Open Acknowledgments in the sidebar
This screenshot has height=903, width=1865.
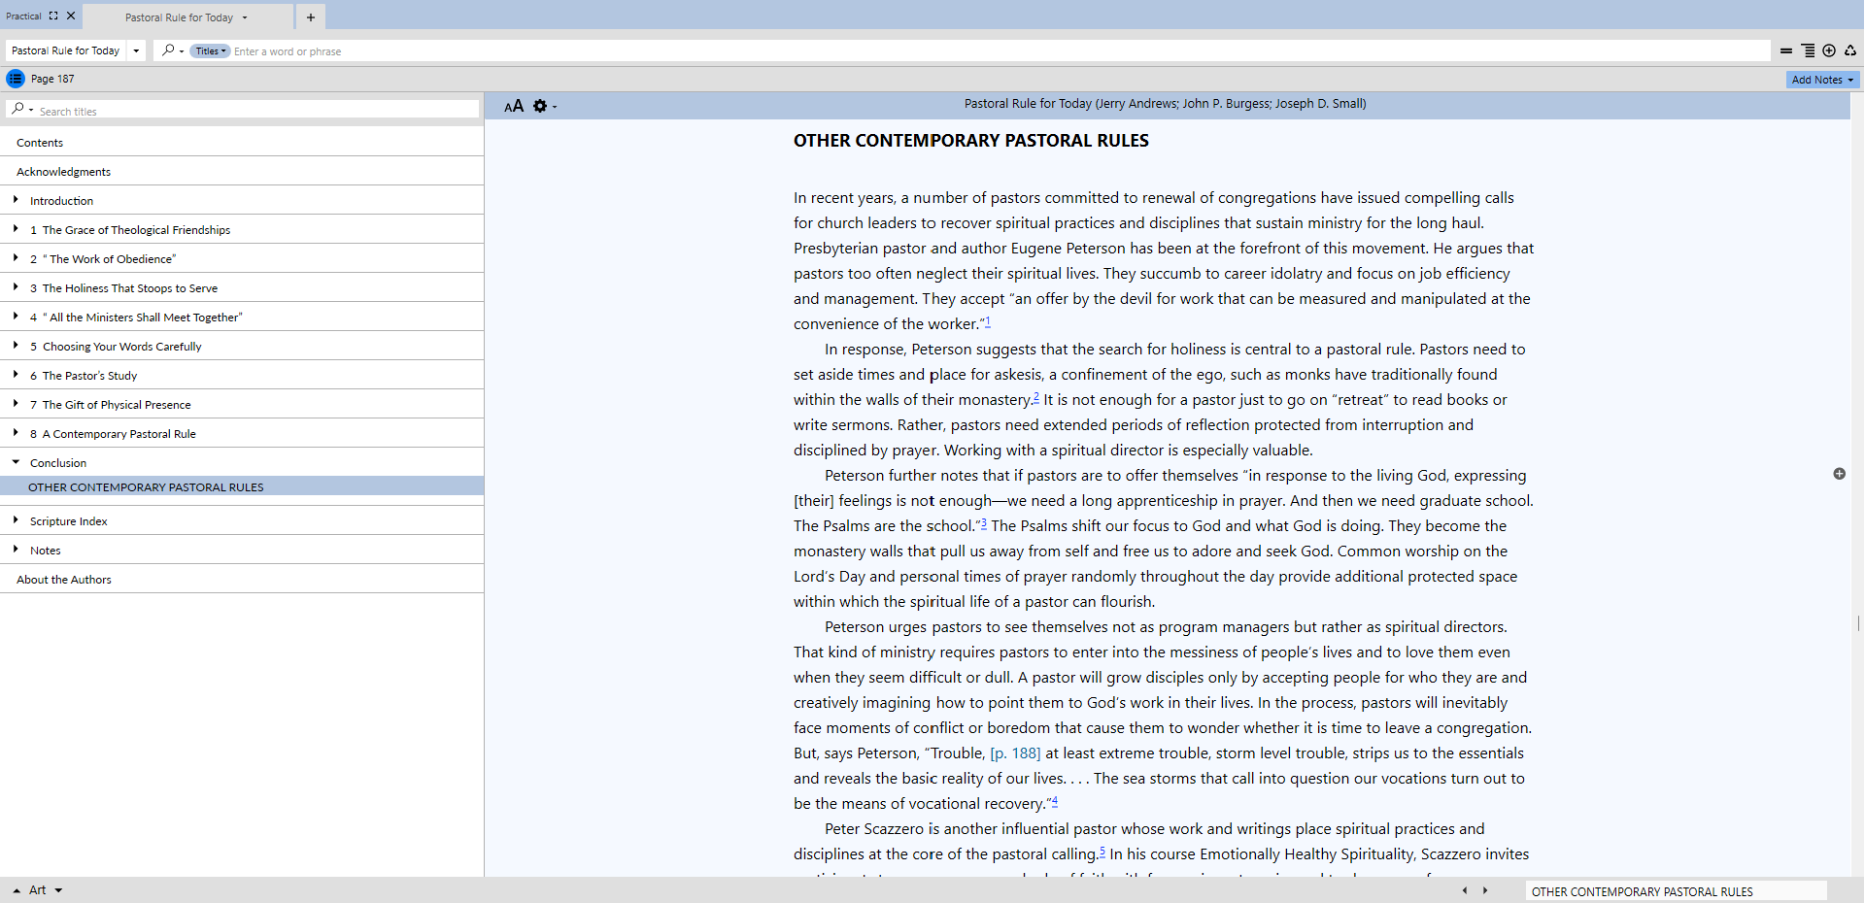(x=63, y=172)
